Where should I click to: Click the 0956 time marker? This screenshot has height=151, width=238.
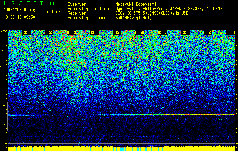140,32
